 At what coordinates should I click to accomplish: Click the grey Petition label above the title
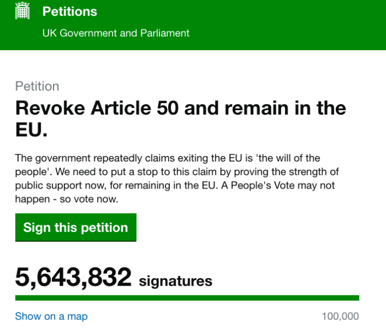(x=37, y=87)
